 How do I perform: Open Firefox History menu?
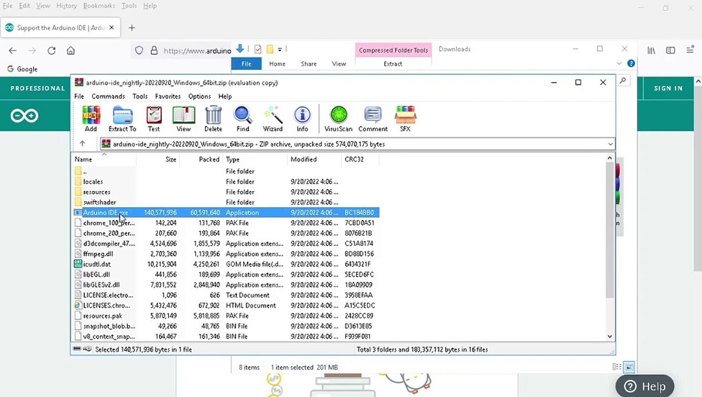[x=66, y=6]
